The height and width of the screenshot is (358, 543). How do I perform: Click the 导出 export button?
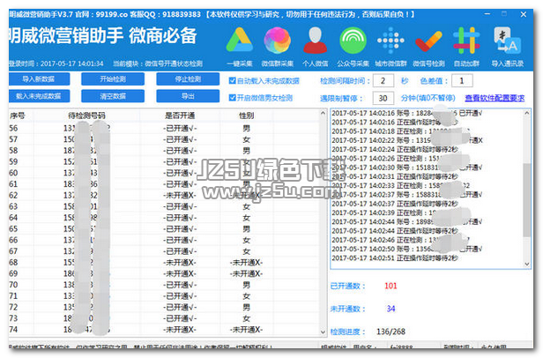pyautogui.click(x=188, y=96)
